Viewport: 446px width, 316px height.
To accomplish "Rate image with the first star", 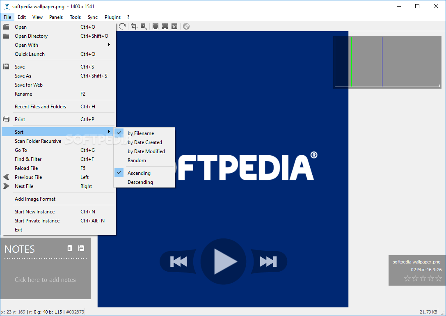I will pyautogui.click(x=407, y=278).
